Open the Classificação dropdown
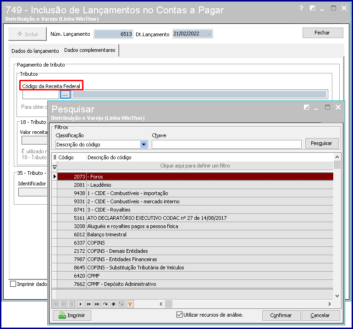 point(143,144)
